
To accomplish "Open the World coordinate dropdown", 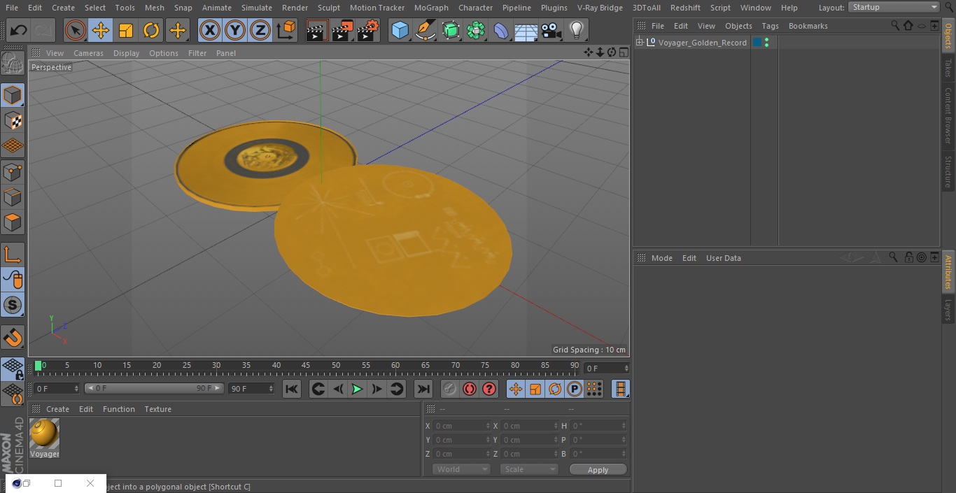I will [x=461, y=469].
